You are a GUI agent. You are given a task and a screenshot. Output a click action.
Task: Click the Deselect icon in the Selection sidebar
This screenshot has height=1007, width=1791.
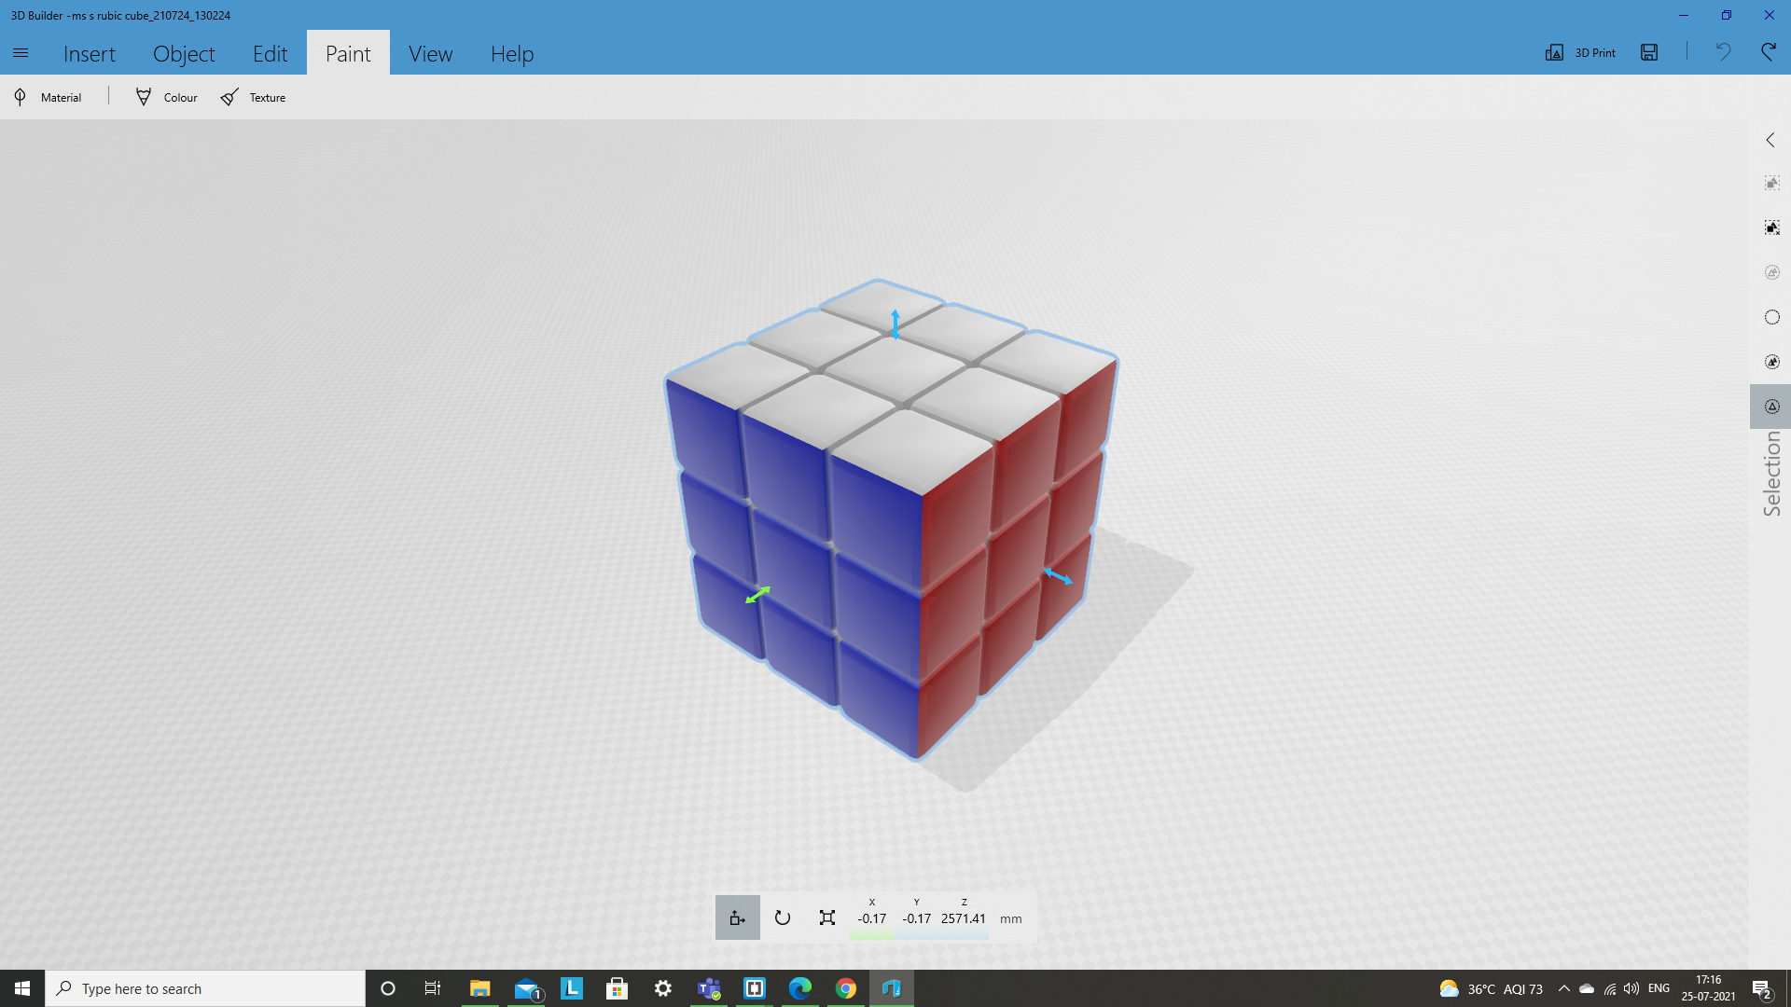click(x=1771, y=227)
